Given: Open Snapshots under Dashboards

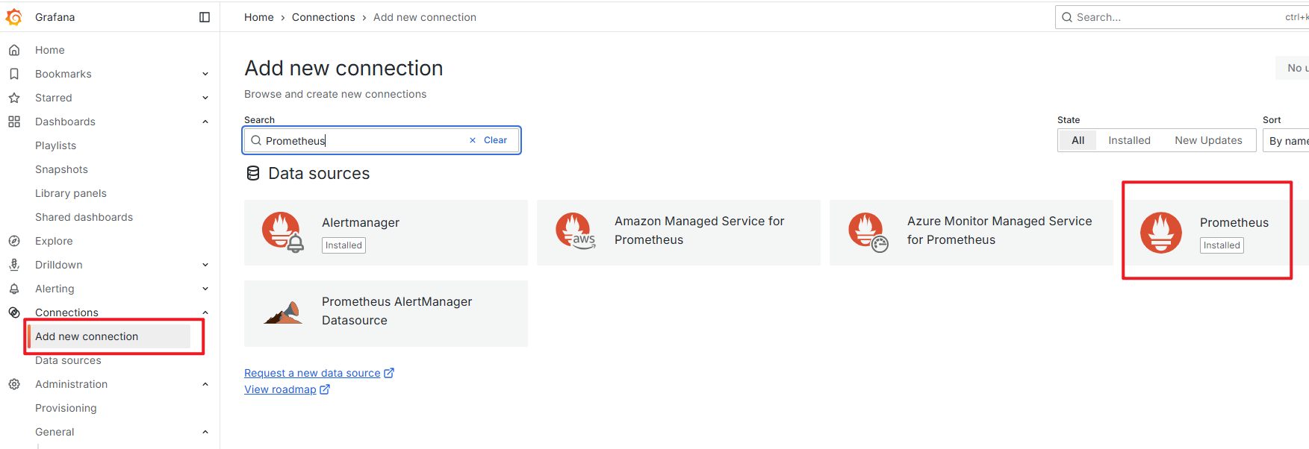Looking at the screenshot, I should tap(61, 169).
